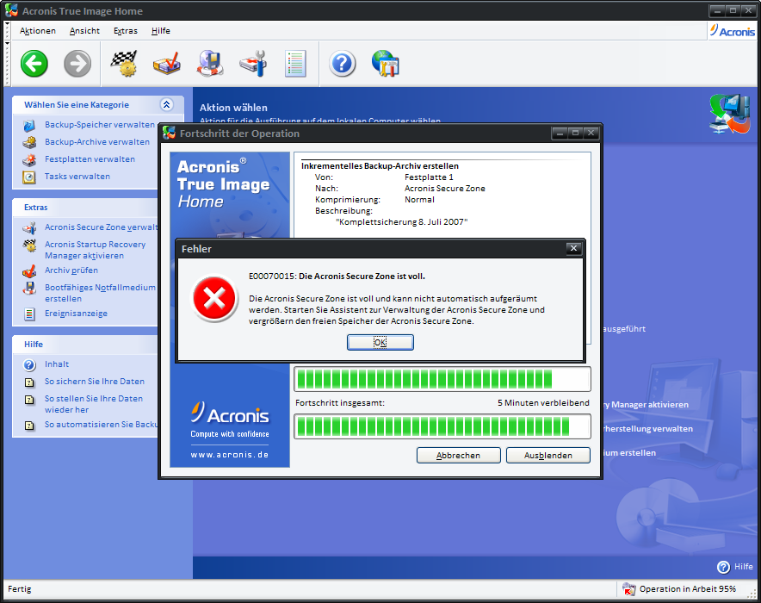This screenshot has width=761, height=603.
Task: Click the Fertig status bar text
Action: [x=20, y=589]
